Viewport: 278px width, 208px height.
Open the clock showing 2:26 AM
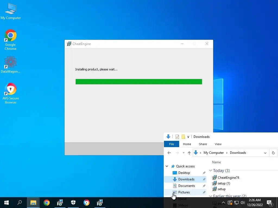(255, 203)
